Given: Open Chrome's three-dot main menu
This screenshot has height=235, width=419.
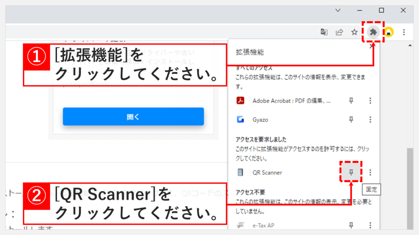Looking at the screenshot, I should [x=404, y=32].
